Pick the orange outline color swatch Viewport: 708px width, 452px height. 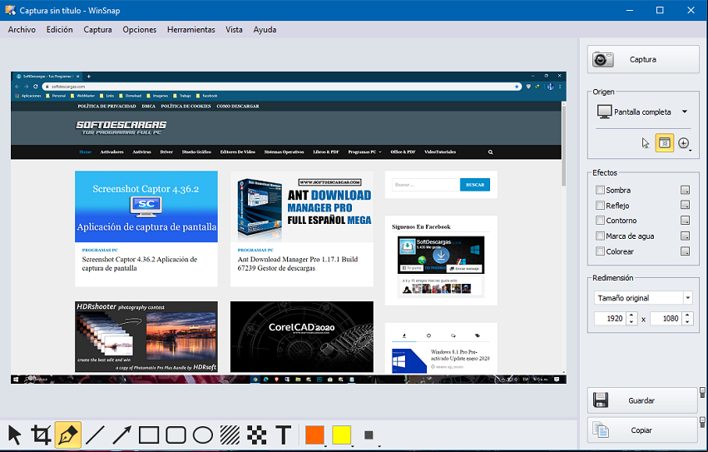pos(314,435)
